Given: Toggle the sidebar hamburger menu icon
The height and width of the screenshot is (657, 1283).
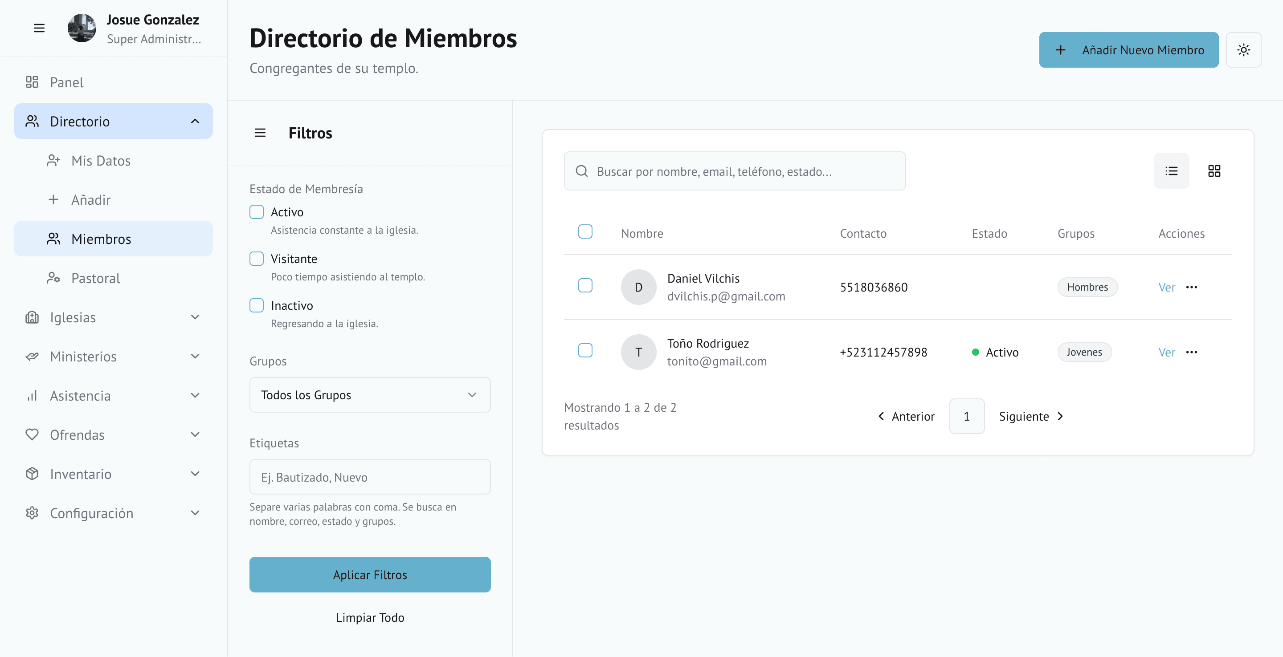Looking at the screenshot, I should coord(39,28).
